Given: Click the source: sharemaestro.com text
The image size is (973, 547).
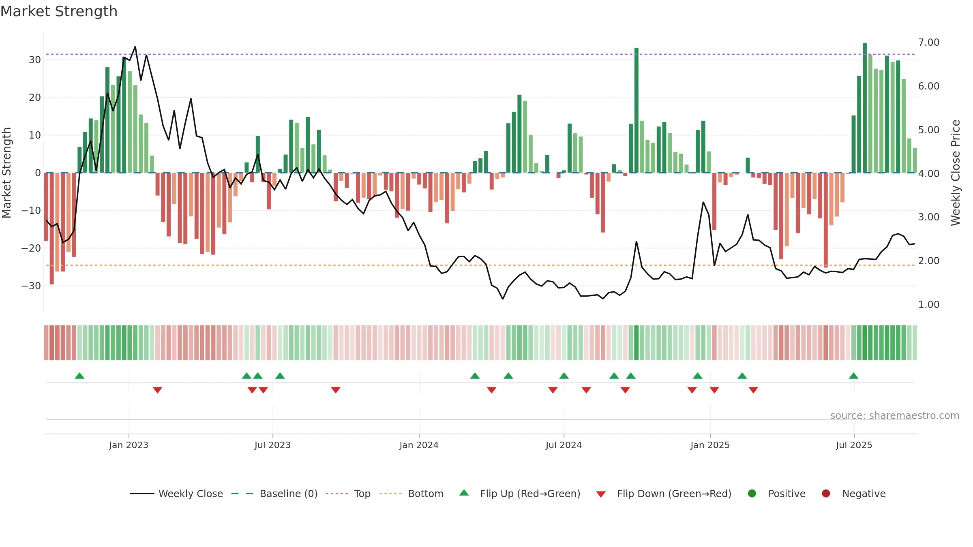Looking at the screenshot, I should click(895, 416).
